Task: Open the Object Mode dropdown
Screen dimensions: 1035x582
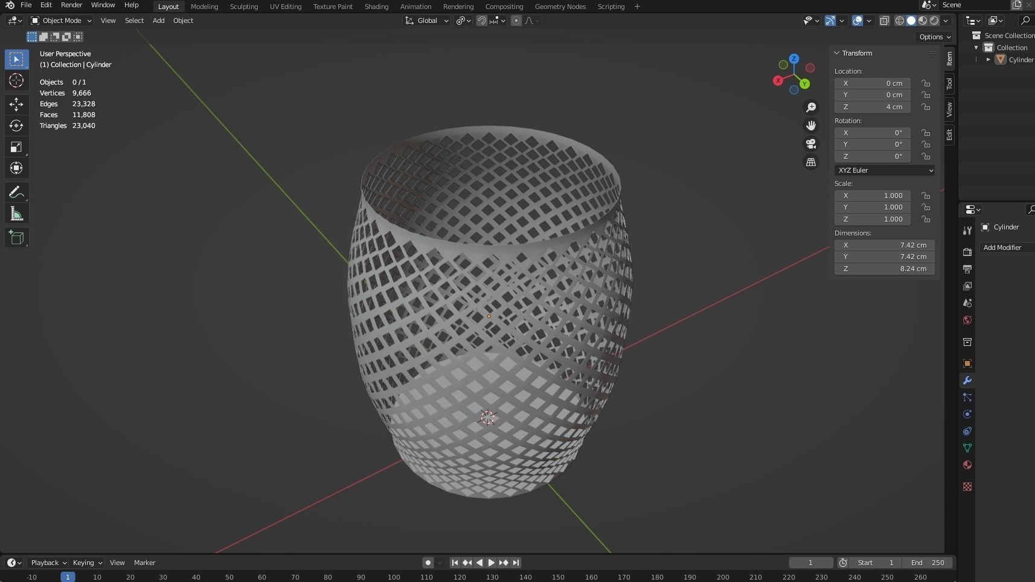Action: pyautogui.click(x=61, y=21)
